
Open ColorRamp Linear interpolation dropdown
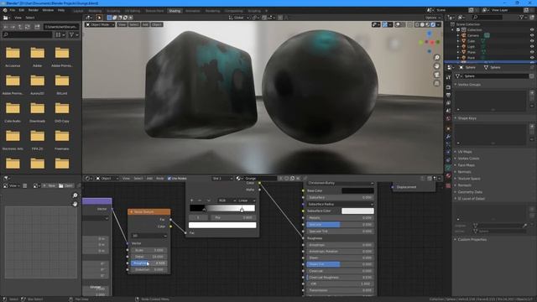click(x=247, y=200)
